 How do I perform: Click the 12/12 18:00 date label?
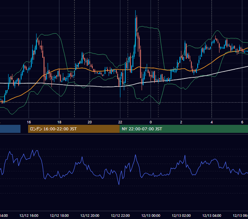pos(59,215)
